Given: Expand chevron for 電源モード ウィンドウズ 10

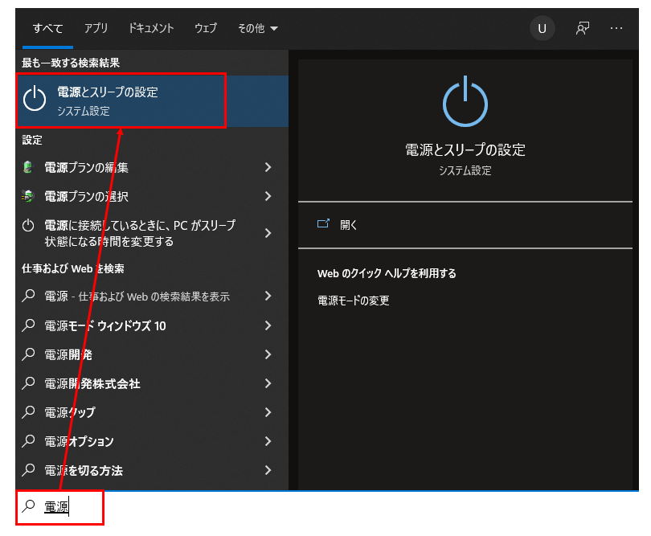Looking at the screenshot, I should point(268,325).
